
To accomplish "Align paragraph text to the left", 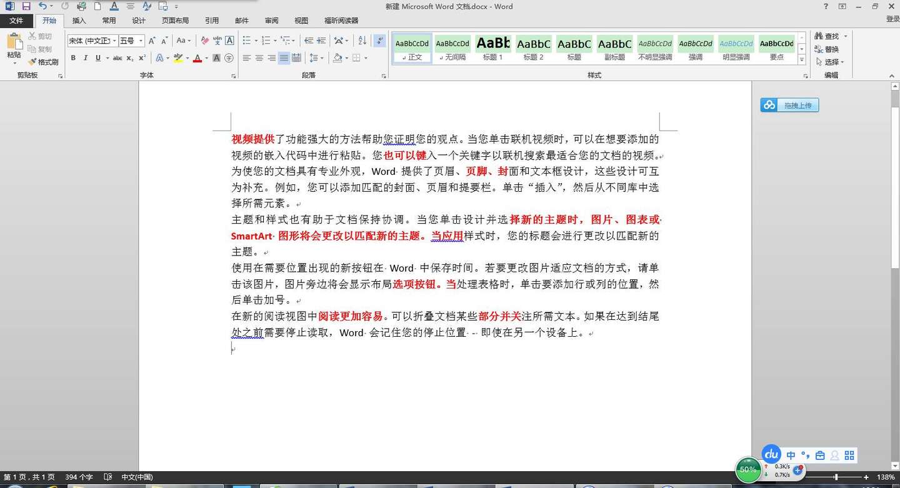I will tap(247, 58).
